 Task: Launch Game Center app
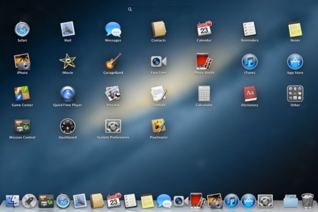click(x=22, y=94)
